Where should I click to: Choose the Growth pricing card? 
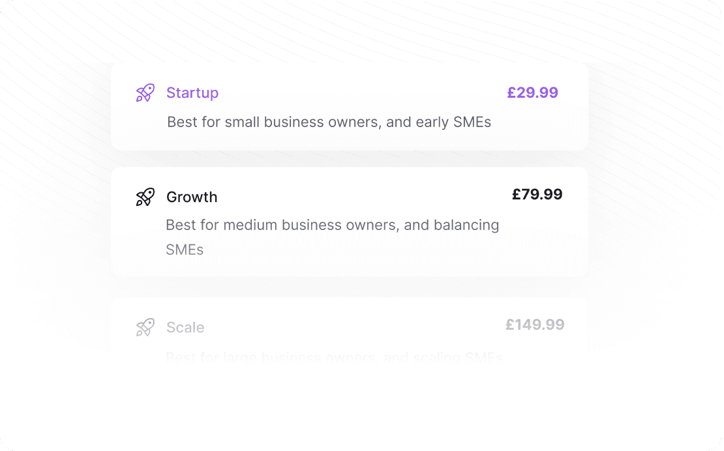click(350, 222)
